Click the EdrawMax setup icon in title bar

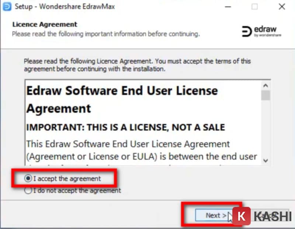[x=7, y=7]
